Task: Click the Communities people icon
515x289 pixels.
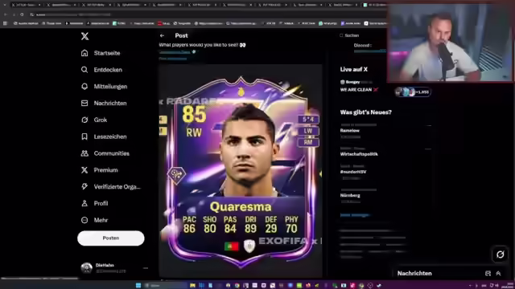Action: [84, 153]
